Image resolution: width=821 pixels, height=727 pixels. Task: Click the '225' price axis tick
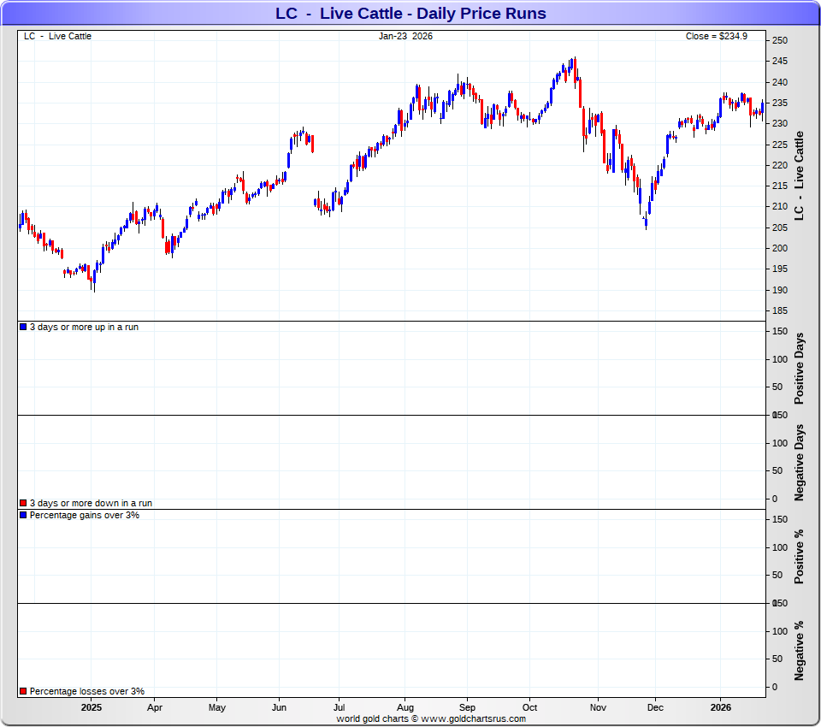[x=780, y=145]
